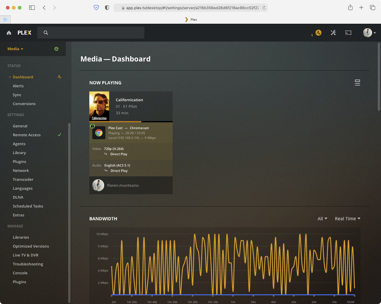Click the PLEX logo
The image size is (381, 304).
point(24,33)
